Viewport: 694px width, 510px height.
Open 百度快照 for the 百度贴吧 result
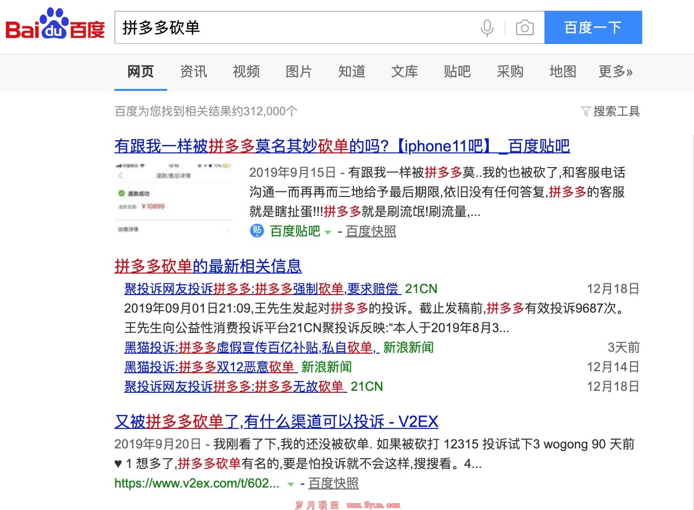pos(371,231)
